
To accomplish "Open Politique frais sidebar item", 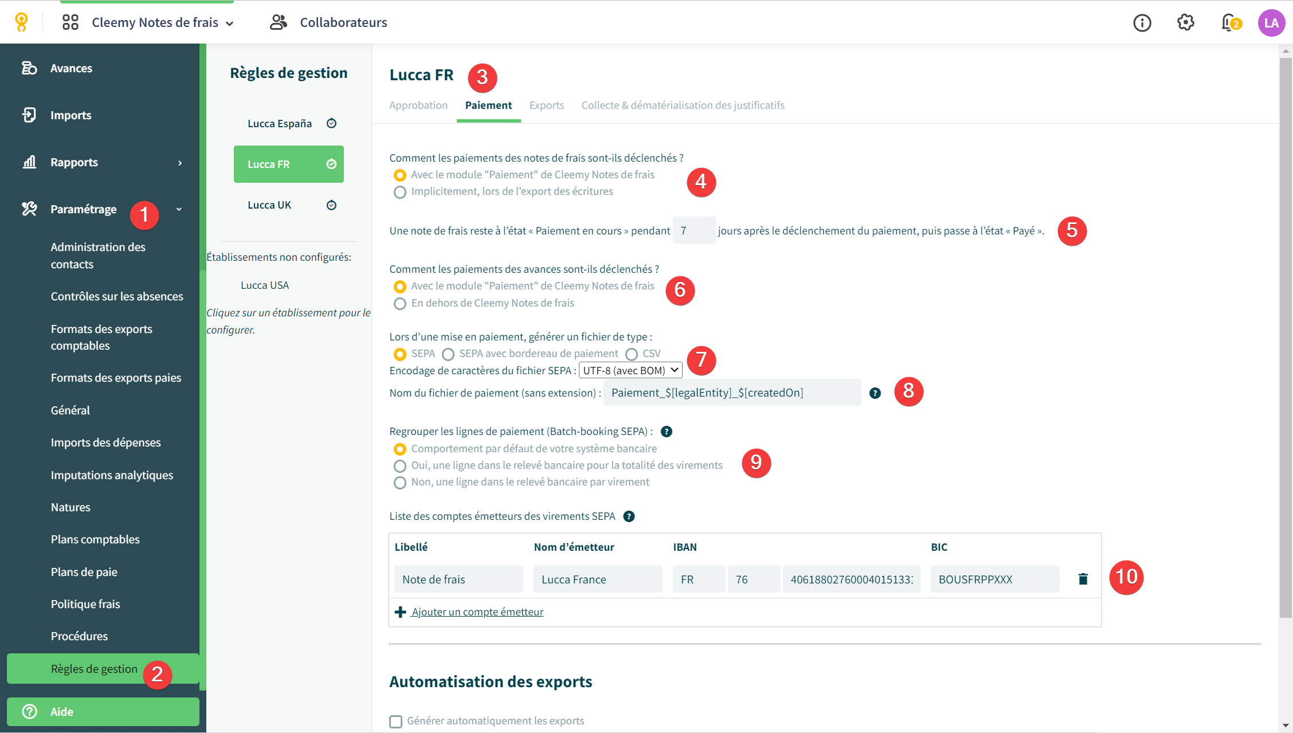I will [85, 604].
